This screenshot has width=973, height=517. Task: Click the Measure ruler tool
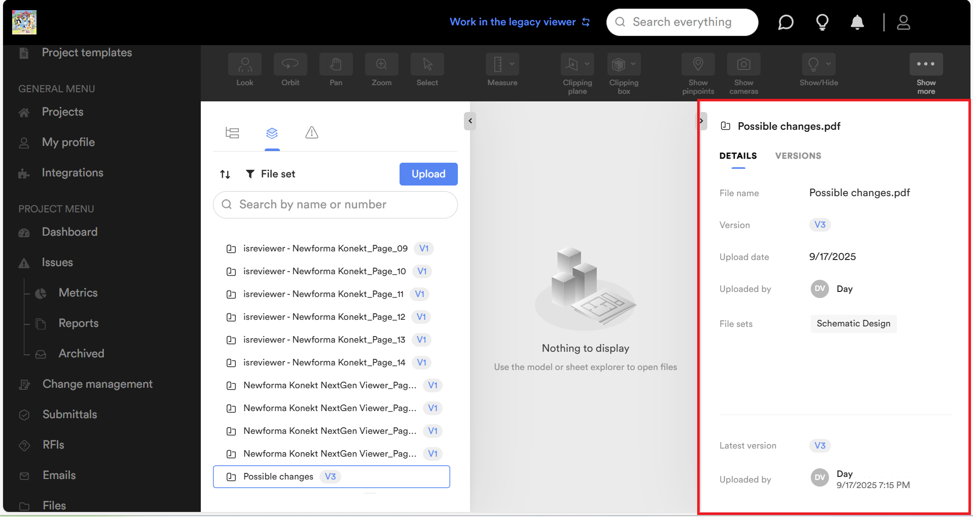click(498, 64)
